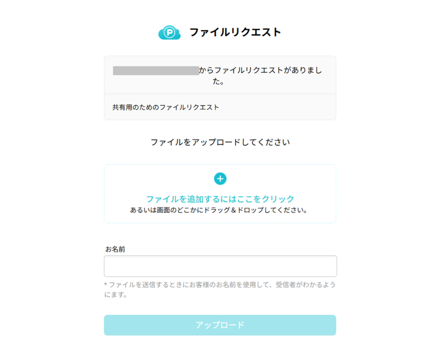Image resolution: width=422 pixels, height=340 pixels.
Task: Click the drag & drop hint text
Action: coord(219,210)
